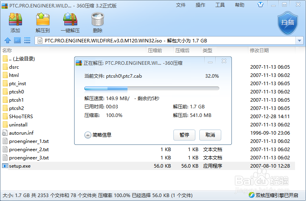Click the dsrc folder icon
Screen dimensions: 306x201
coord(5,67)
